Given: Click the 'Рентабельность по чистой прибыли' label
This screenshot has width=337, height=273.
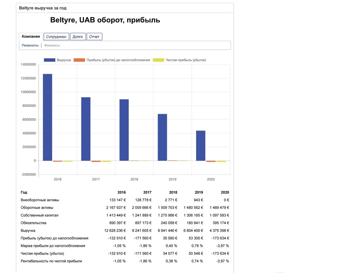Looking at the screenshot, I should pos(51,261).
